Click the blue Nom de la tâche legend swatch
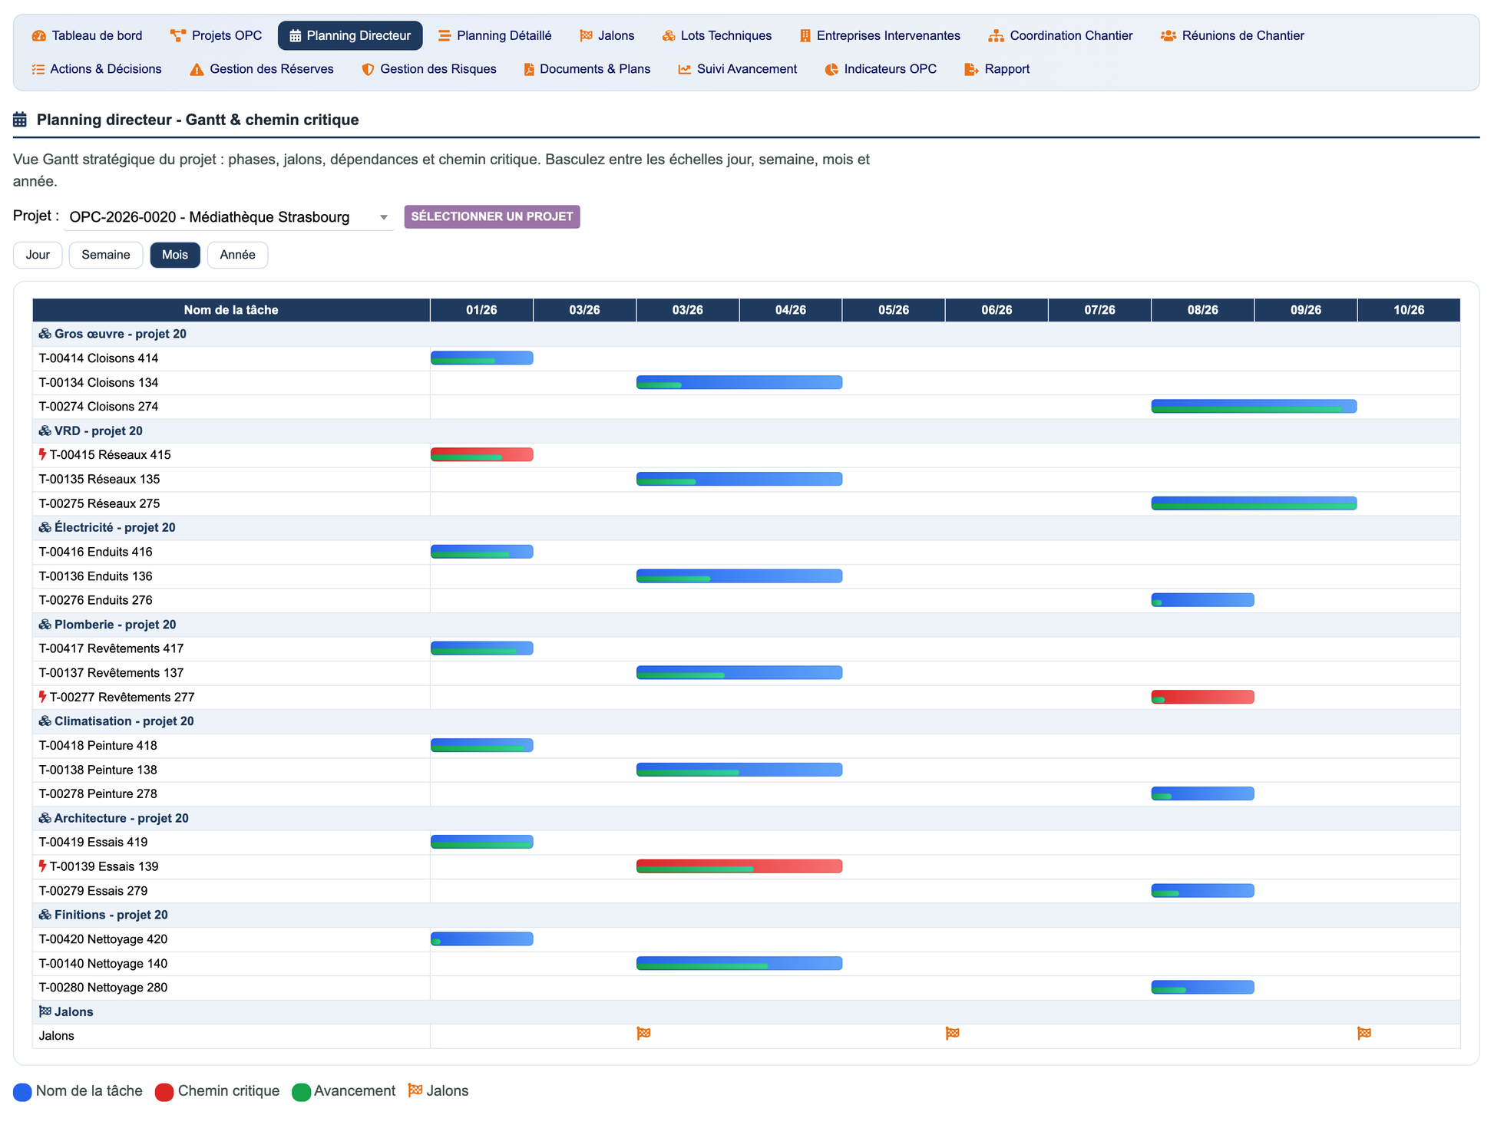This screenshot has height=1138, width=1494. 22,1093
